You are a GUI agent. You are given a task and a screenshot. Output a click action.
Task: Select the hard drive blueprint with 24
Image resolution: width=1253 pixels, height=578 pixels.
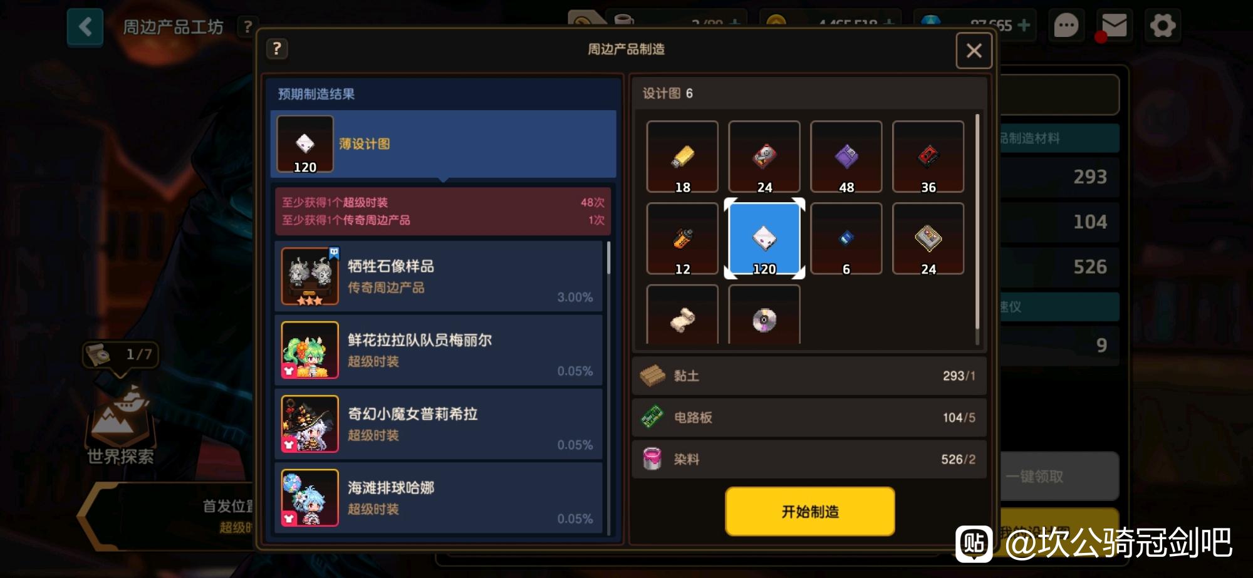pyautogui.click(x=764, y=157)
